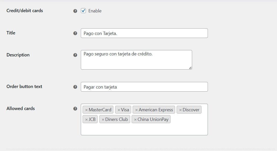Click the Enable checkbox label text
This screenshot has height=151, width=277.
pos(95,11)
